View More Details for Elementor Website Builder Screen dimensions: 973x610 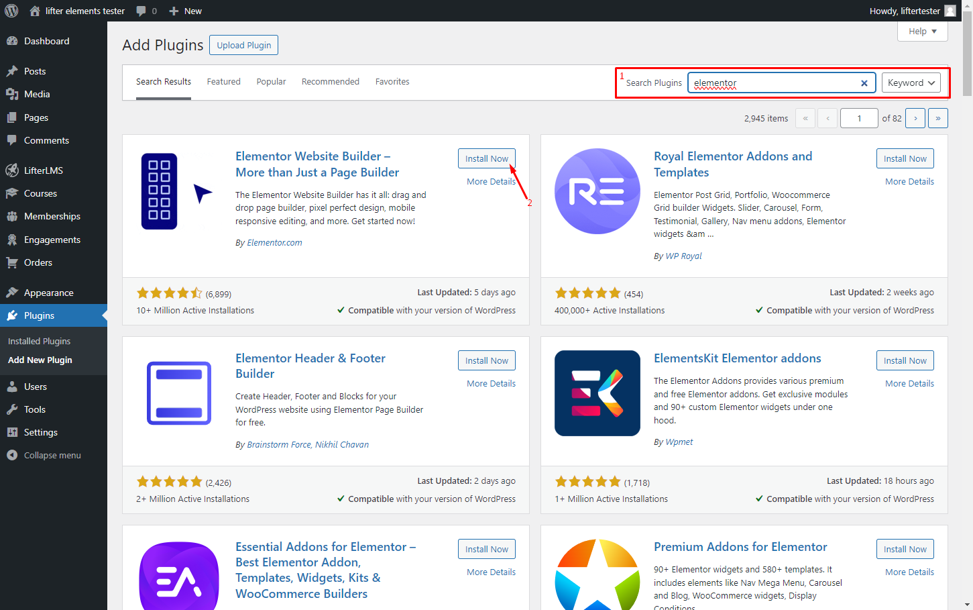(x=492, y=182)
